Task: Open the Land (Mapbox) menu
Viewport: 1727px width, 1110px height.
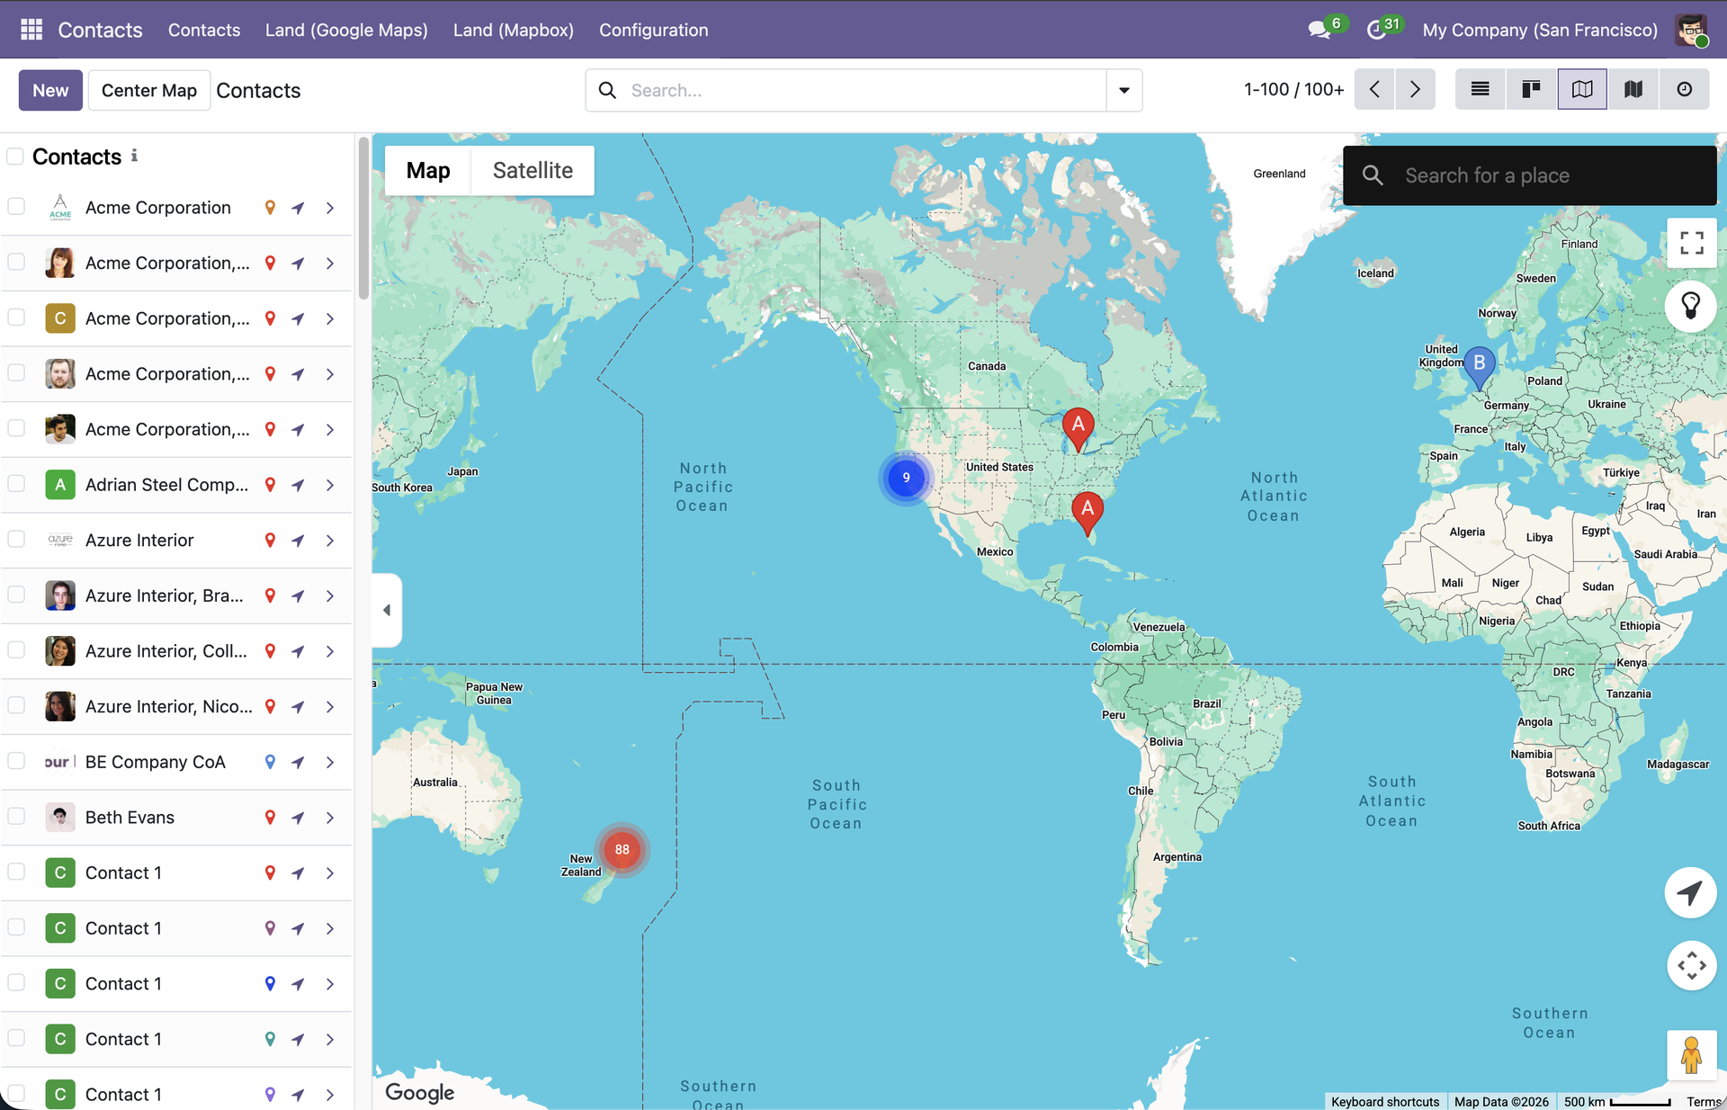Action: (514, 30)
